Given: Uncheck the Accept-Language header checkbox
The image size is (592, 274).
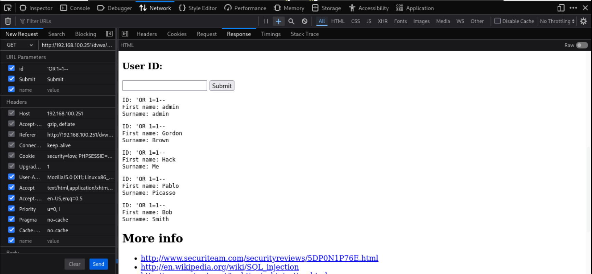Looking at the screenshot, I should [11, 198].
